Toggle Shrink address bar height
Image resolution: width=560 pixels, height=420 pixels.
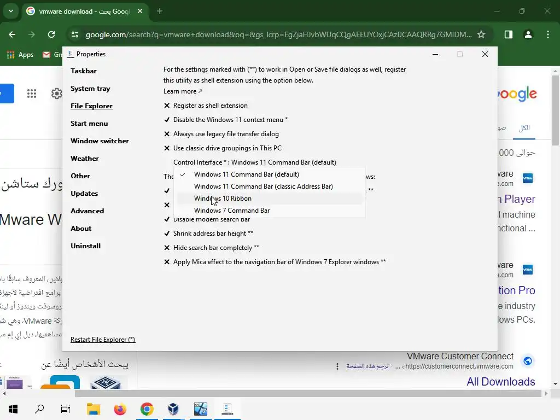(x=208, y=234)
